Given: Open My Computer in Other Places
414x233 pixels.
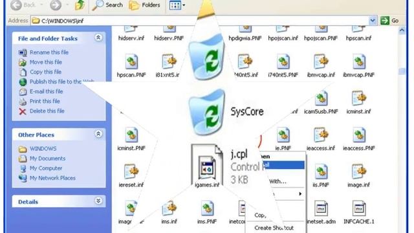Looking at the screenshot, I should (x=46, y=168).
